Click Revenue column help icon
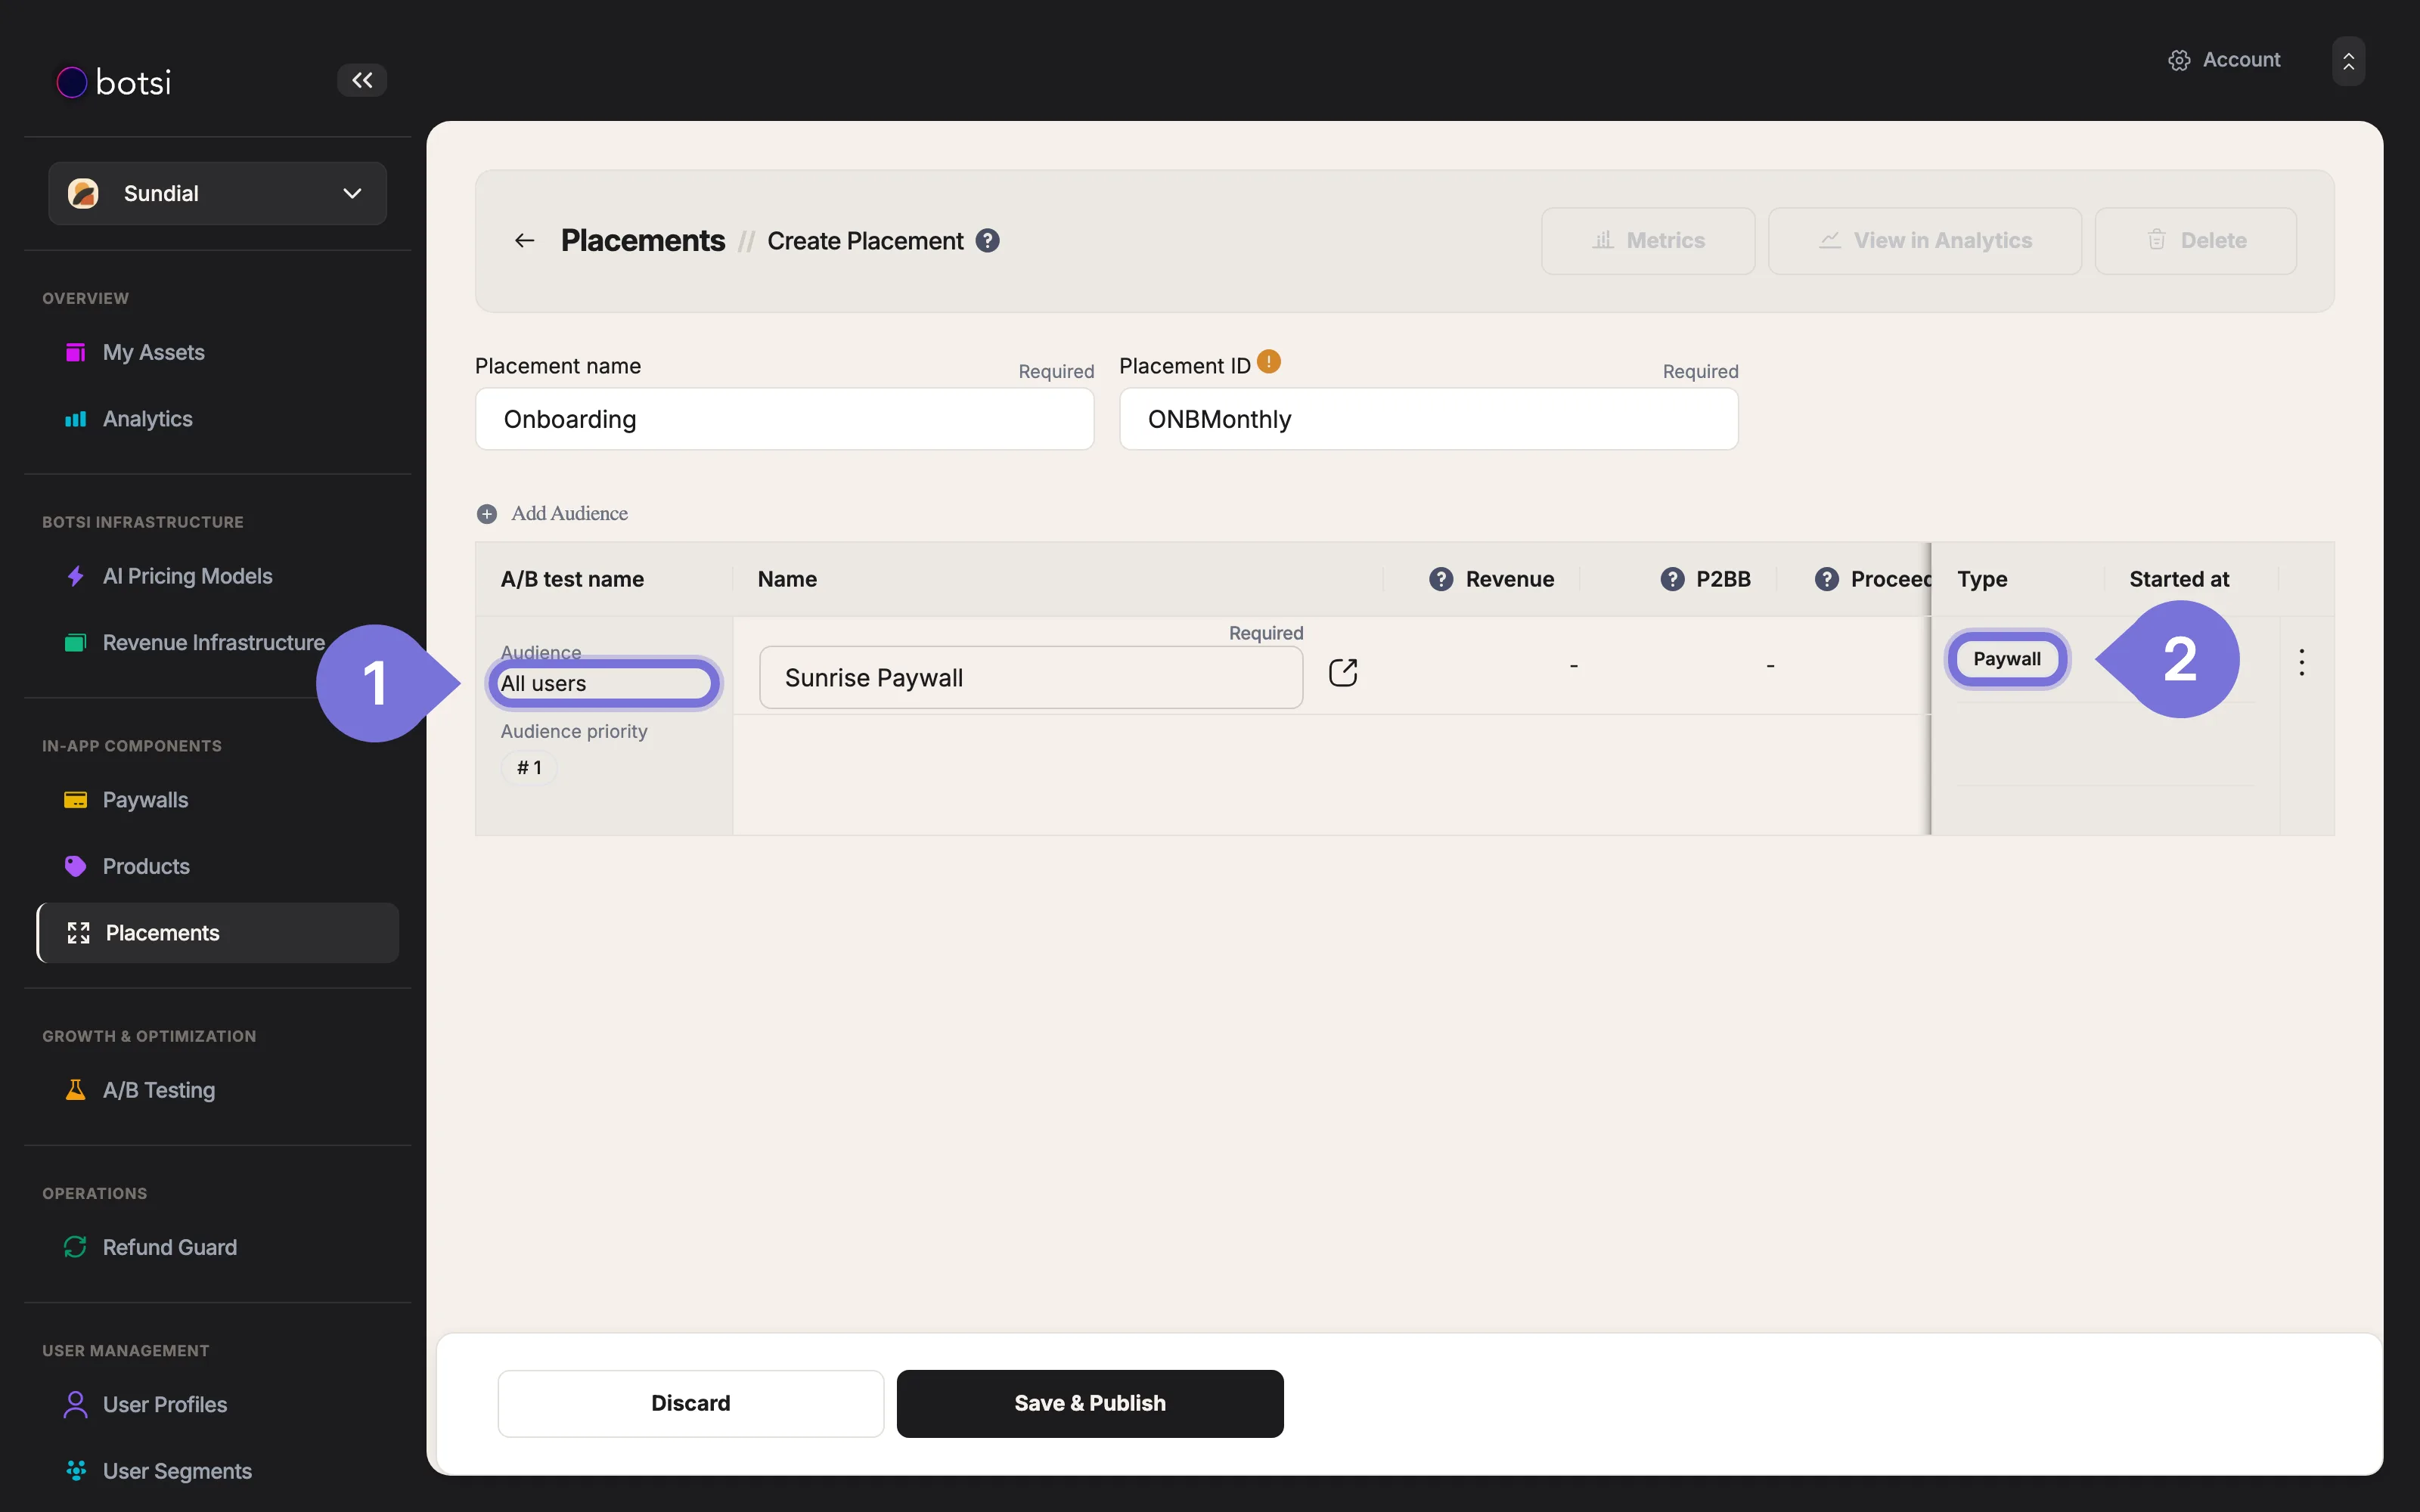Screen dimensions: 2420x1512 [1441, 579]
